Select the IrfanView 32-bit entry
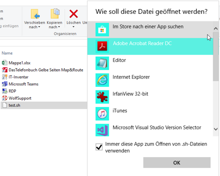The height and width of the screenshot is (176, 220). coord(150,97)
